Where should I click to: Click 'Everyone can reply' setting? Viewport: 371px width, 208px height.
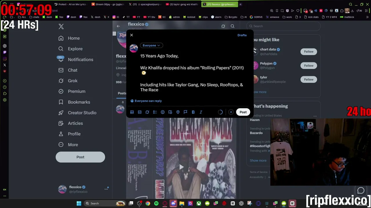pyautogui.click(x=146, y=101)
